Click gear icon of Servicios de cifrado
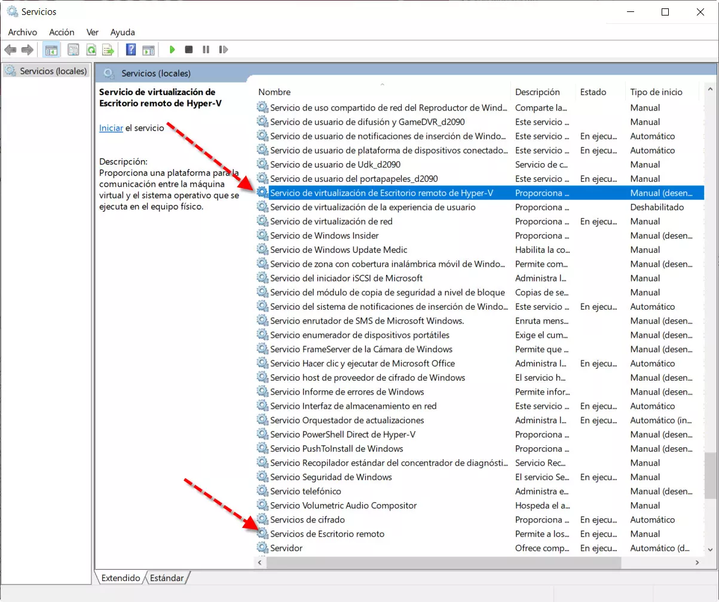Screen dimensions: 719x602 coord(262,520)
